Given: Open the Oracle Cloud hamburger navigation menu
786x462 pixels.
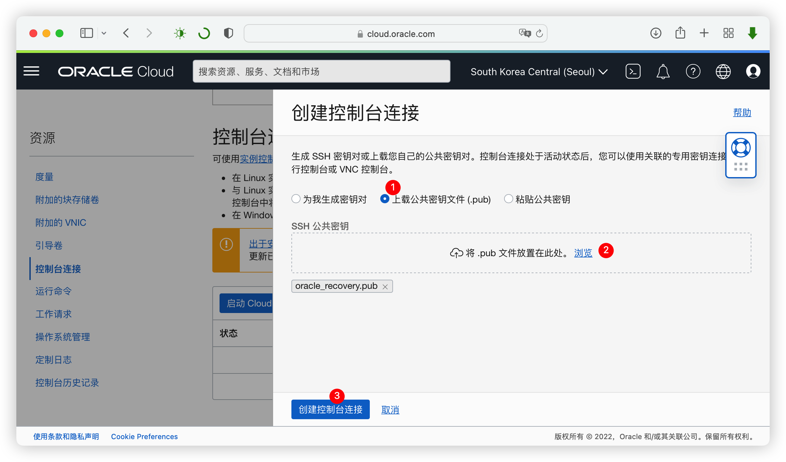Looking at the screenshot, I should [x=31, y=71].
